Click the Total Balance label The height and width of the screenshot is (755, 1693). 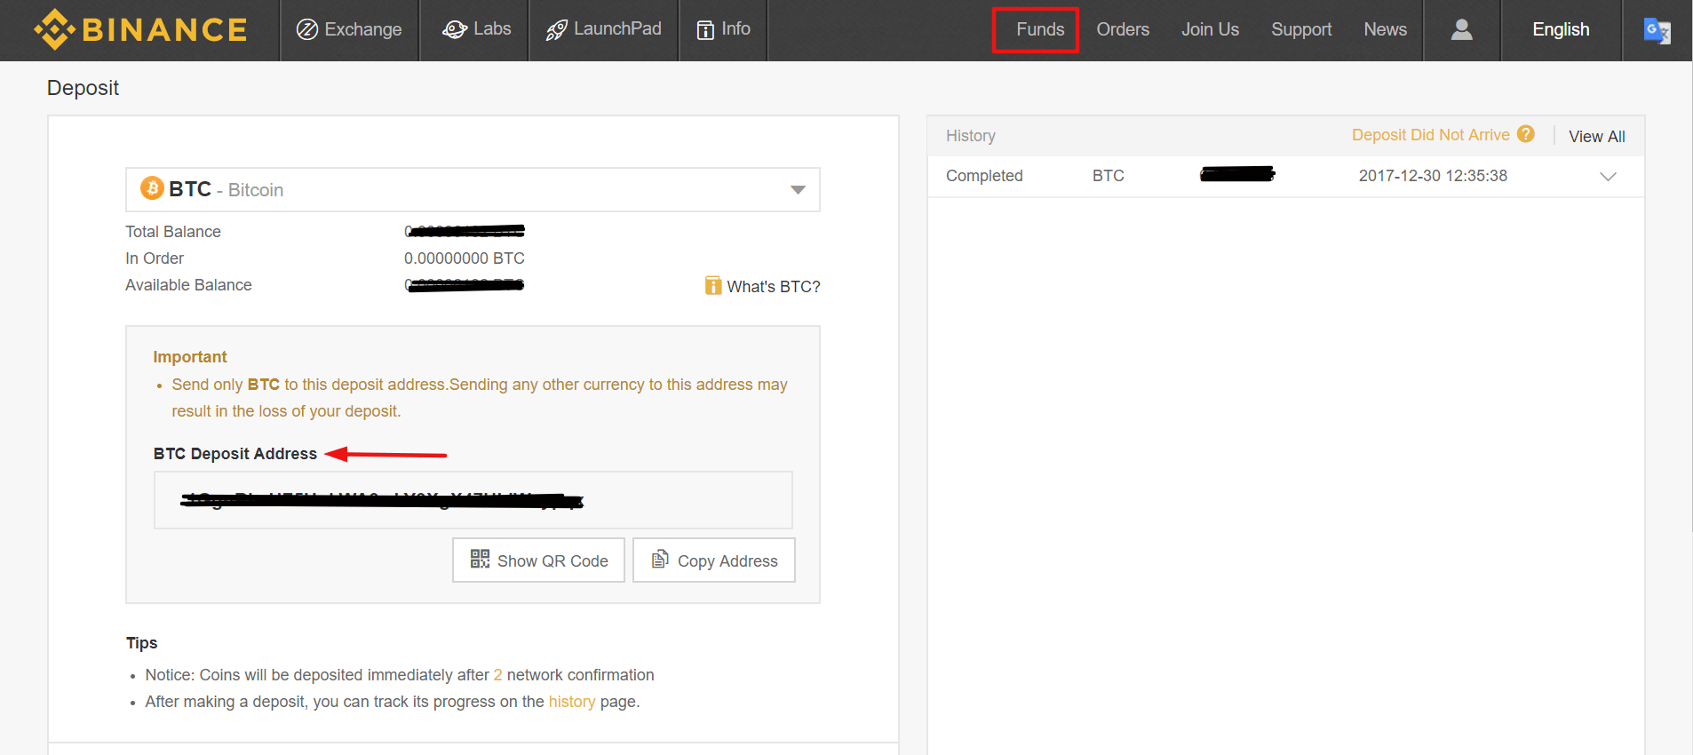(x=173, y=232)
